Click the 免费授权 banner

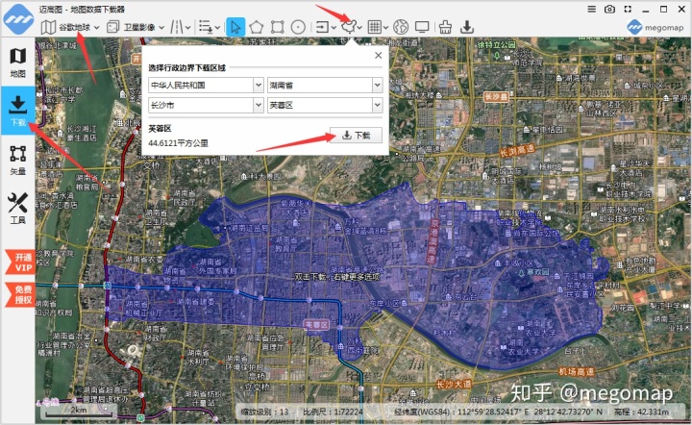coord(21,295)
